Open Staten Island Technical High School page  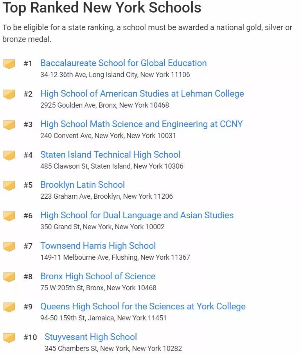tap(110, 155)
